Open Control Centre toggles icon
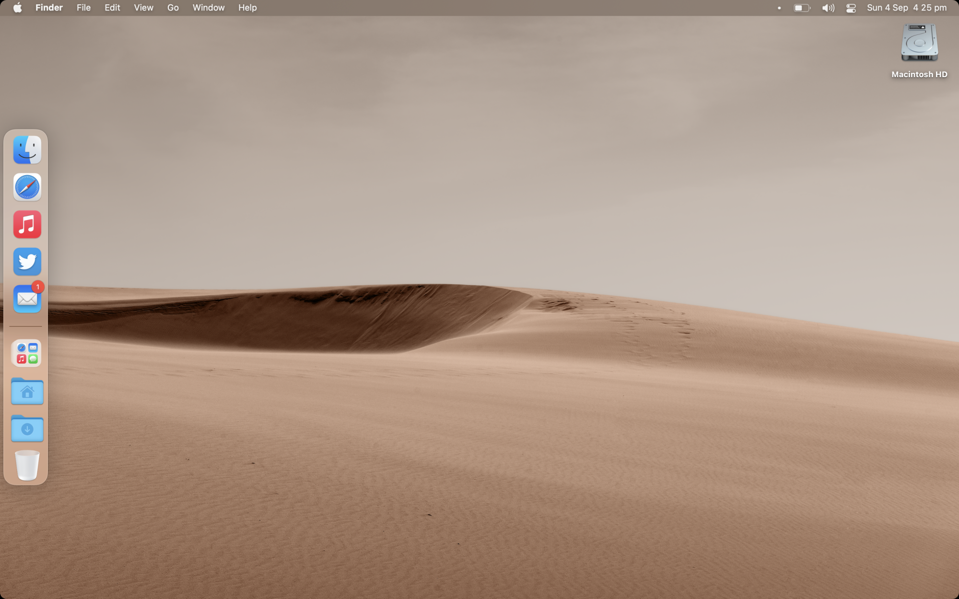The image size is (959, 599). [851, 8]
